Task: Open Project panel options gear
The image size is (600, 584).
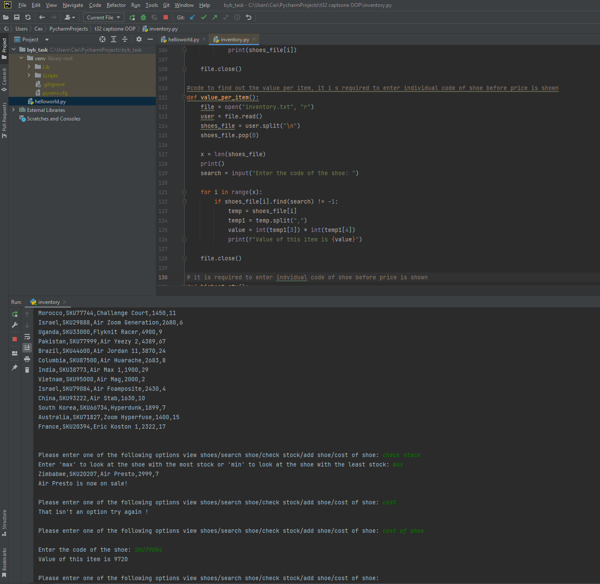Action: click(139, 39)
